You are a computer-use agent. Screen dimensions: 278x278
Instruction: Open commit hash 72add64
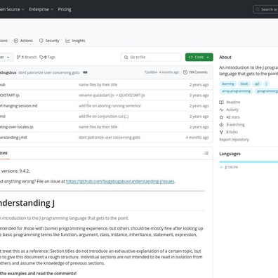tap(150, 72)
